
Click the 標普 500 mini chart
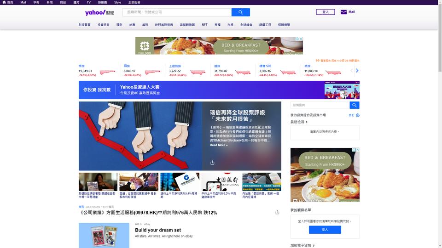coord(288,72)
